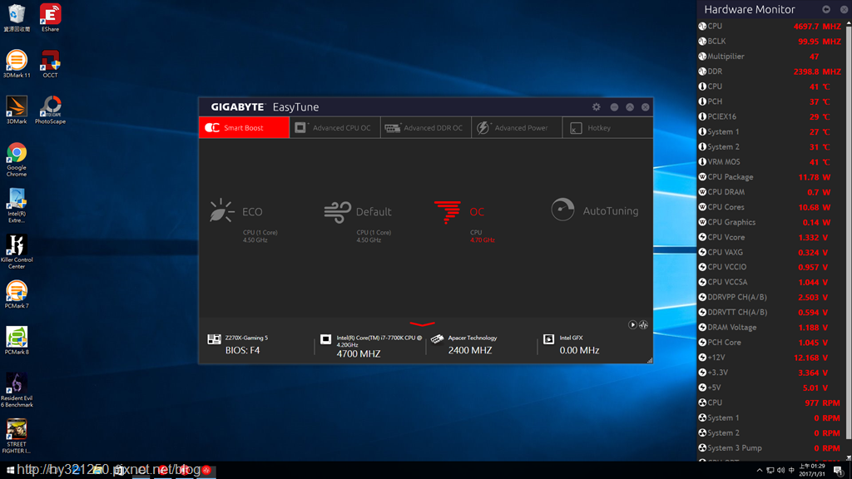Click the memory icon beside Apacer Technology
The image size is (852, 479).
437,339
